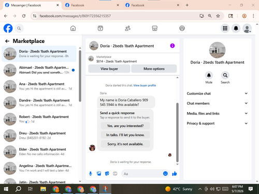Open Facebook notifications bell
The image size is (259, 194).
pyautogui.click(x=236, y=28)
